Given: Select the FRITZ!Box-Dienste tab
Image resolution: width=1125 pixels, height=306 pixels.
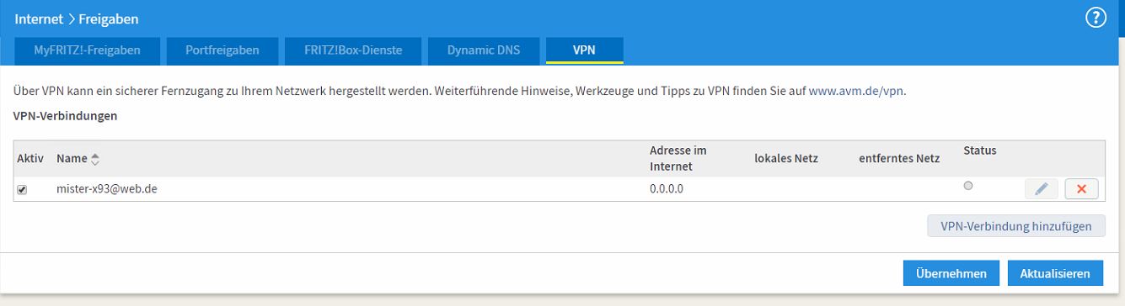Looking at the screenshot, I should [353, 50].
